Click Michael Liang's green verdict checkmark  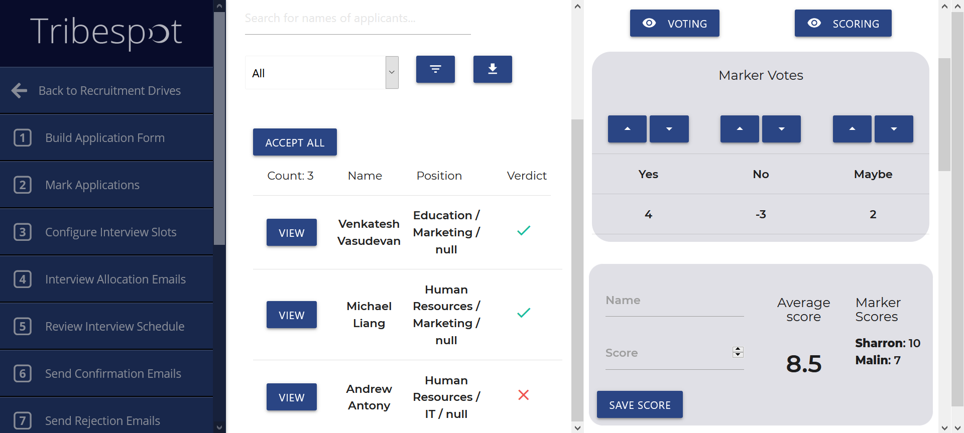524,313
